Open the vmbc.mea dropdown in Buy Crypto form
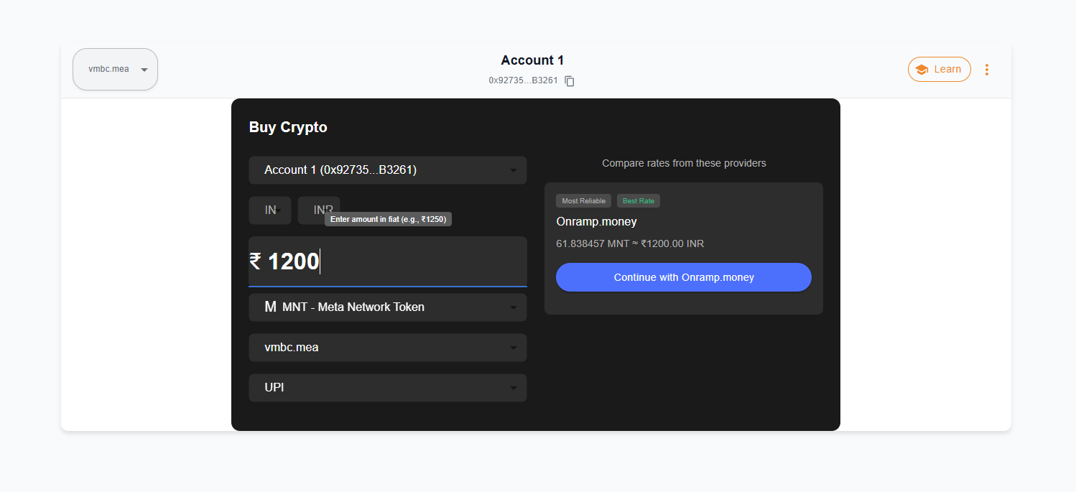This screenshot has height=492, width=1076. 388,348
